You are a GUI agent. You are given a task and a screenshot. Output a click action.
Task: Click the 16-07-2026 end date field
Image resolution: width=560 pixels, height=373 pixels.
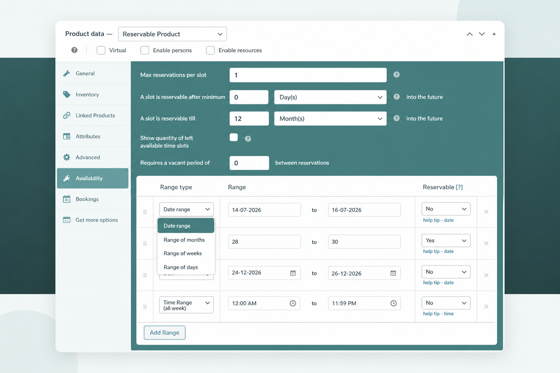click(x=364, y=210)
